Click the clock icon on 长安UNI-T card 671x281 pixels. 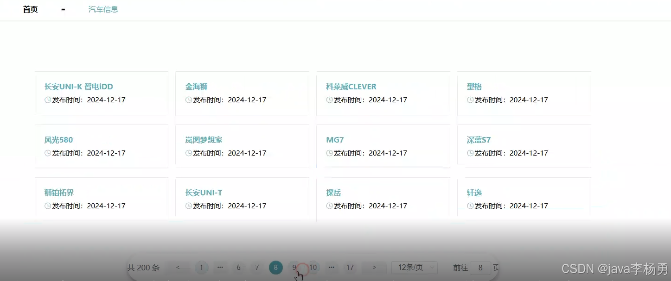(189, 206)
